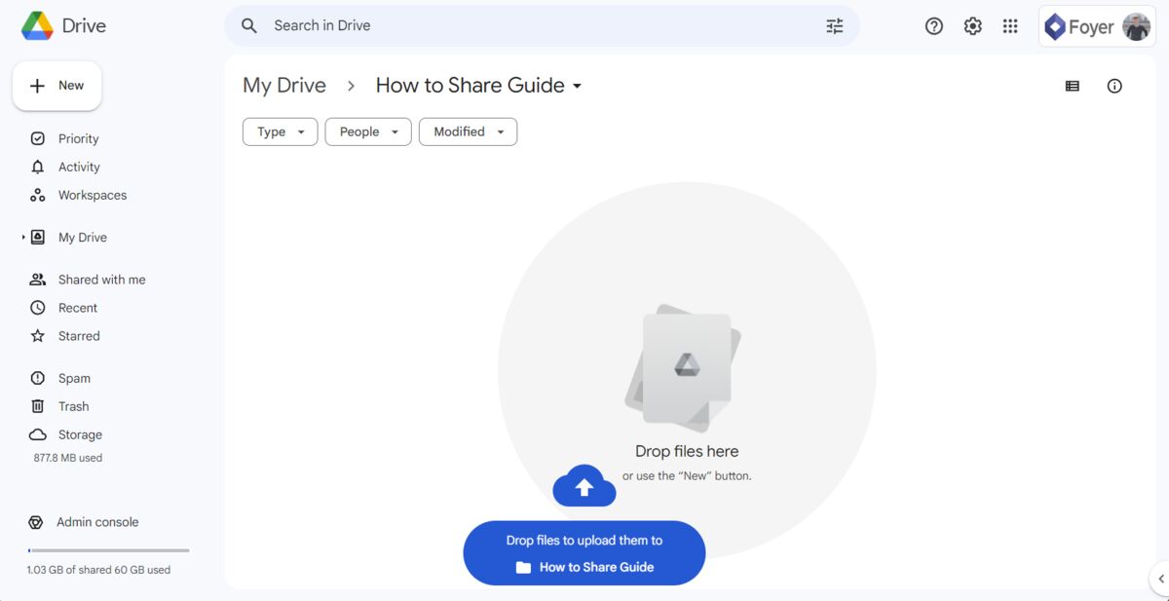Click the cloud upload arrow icon
1169x601 pixels.
tap(584, 486)
